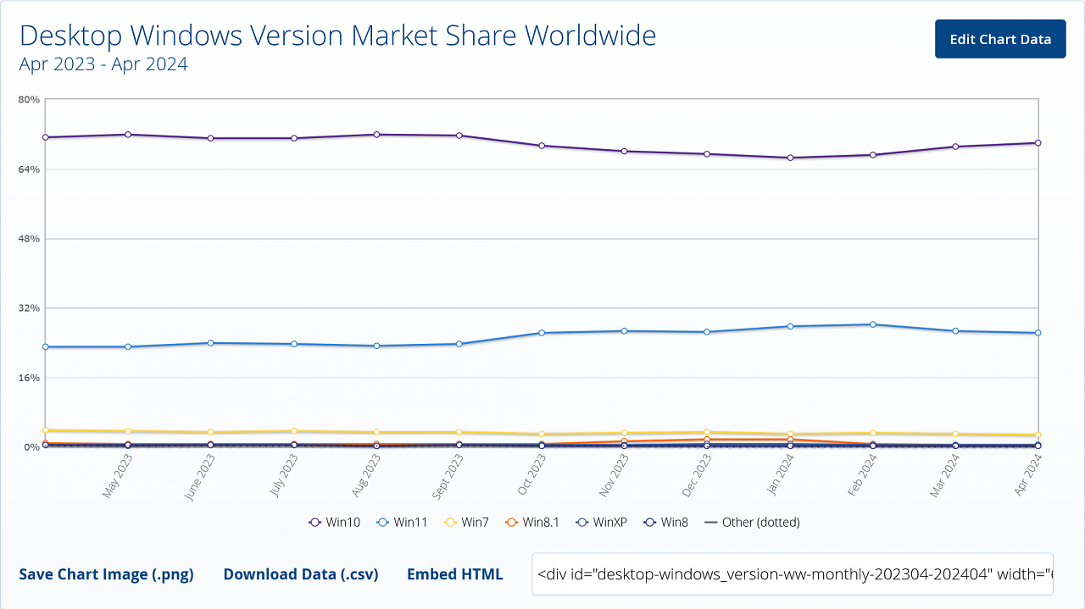Click Win8.1 data point at Dec 2023

[x=707, y=439]
